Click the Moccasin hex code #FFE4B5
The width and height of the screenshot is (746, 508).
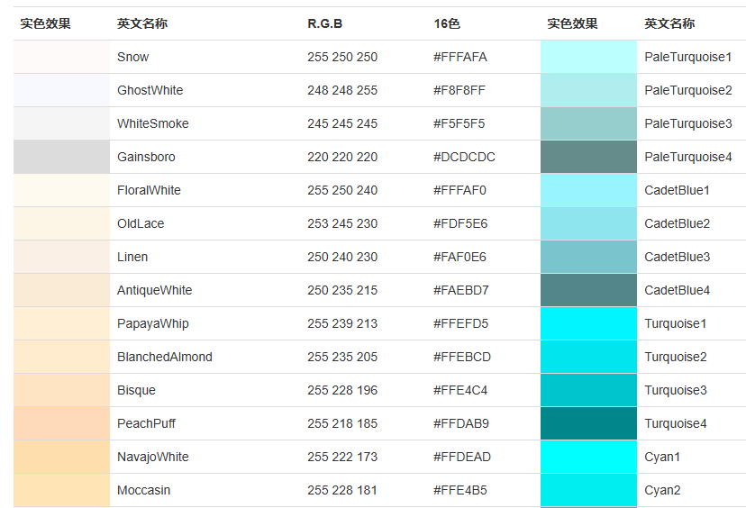click(460, 490)
